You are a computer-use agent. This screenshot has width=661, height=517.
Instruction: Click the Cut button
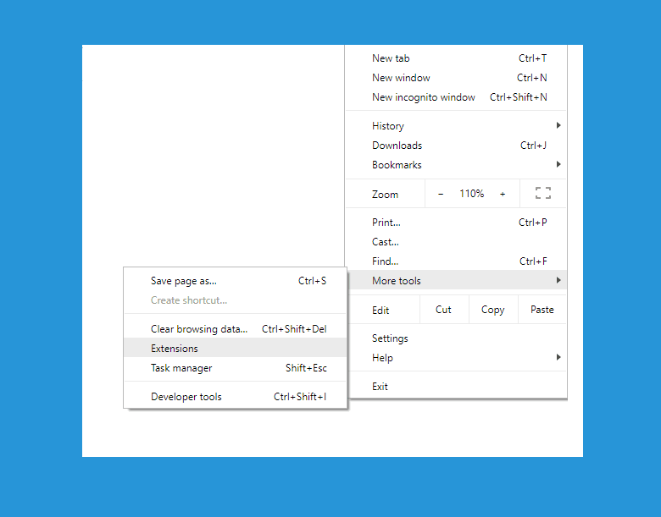pos(443,310)
